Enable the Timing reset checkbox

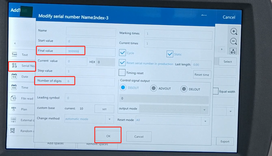click(x=122, y=73)
